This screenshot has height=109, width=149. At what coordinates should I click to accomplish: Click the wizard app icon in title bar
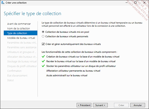(x=3, y=3)
